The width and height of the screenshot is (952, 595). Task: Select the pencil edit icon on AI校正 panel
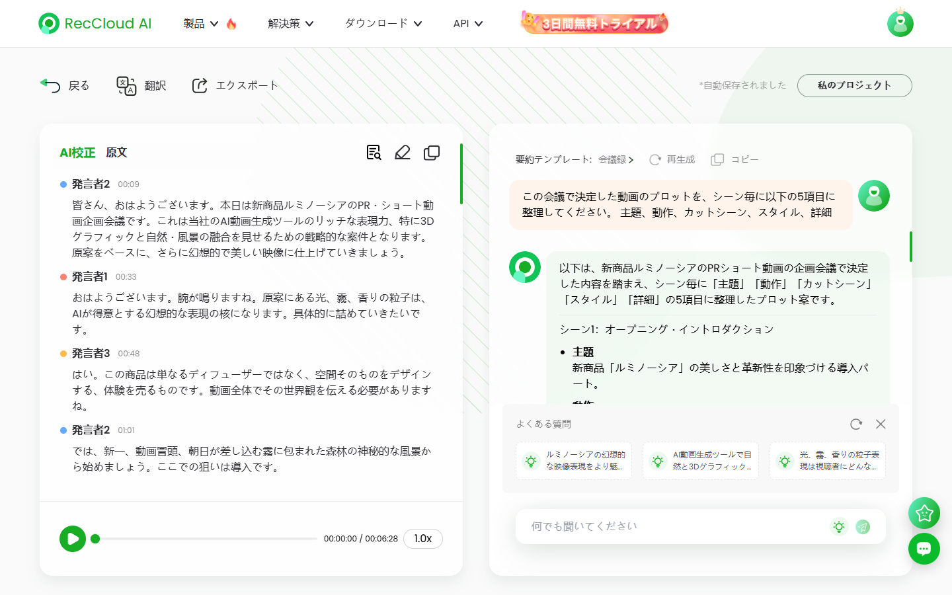pyautogui.click(x=403, y=152)
